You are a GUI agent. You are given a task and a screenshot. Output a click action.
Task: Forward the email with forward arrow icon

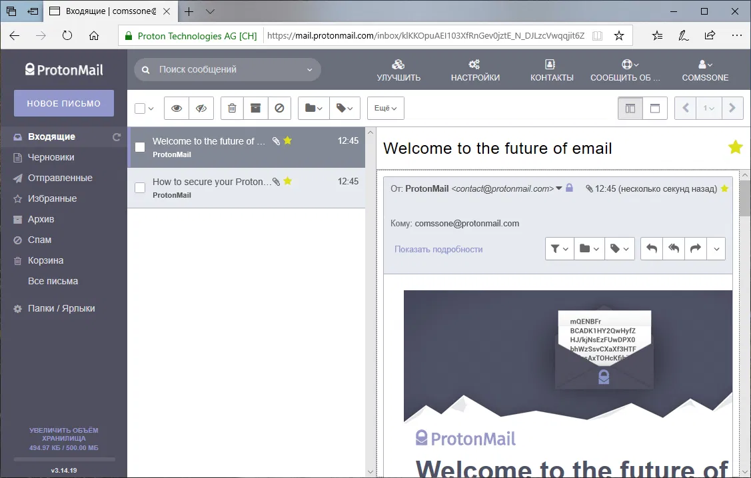695,248
